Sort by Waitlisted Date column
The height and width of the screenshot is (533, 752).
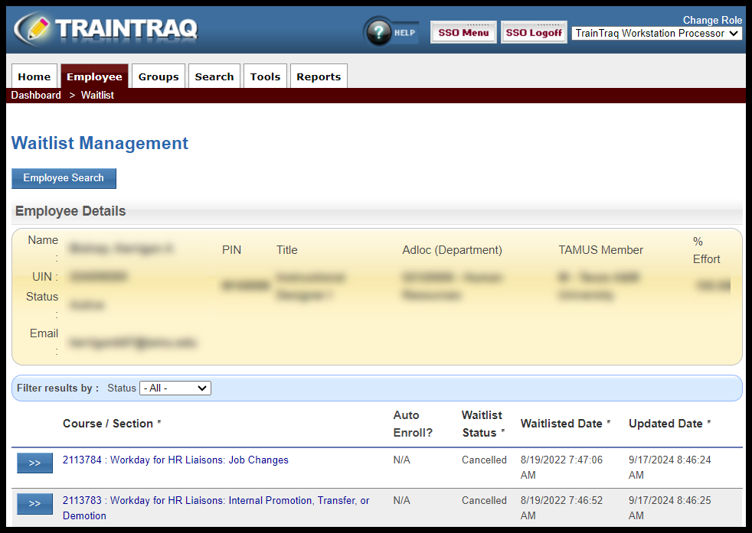561,424
